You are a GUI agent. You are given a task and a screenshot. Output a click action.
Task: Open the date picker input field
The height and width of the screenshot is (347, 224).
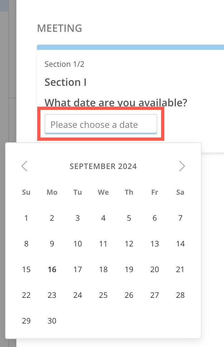pyautogui.click(x=101, y=124)
